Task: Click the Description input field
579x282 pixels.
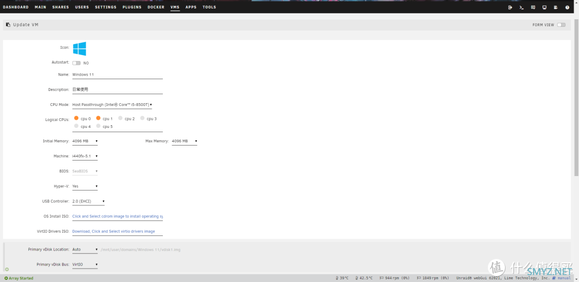Action: point(117,90)
